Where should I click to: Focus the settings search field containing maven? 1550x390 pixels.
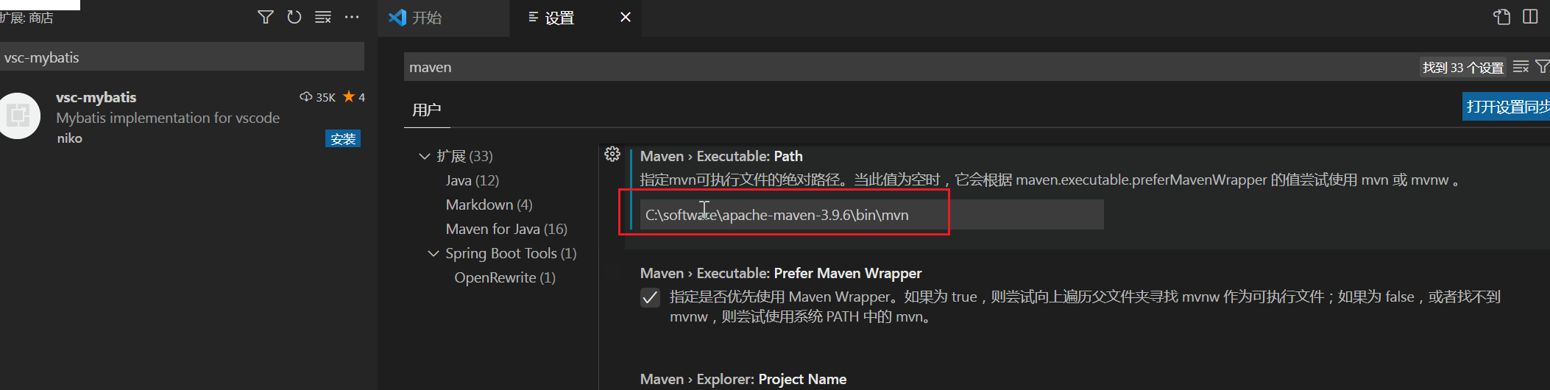click(x=910, y=67)
